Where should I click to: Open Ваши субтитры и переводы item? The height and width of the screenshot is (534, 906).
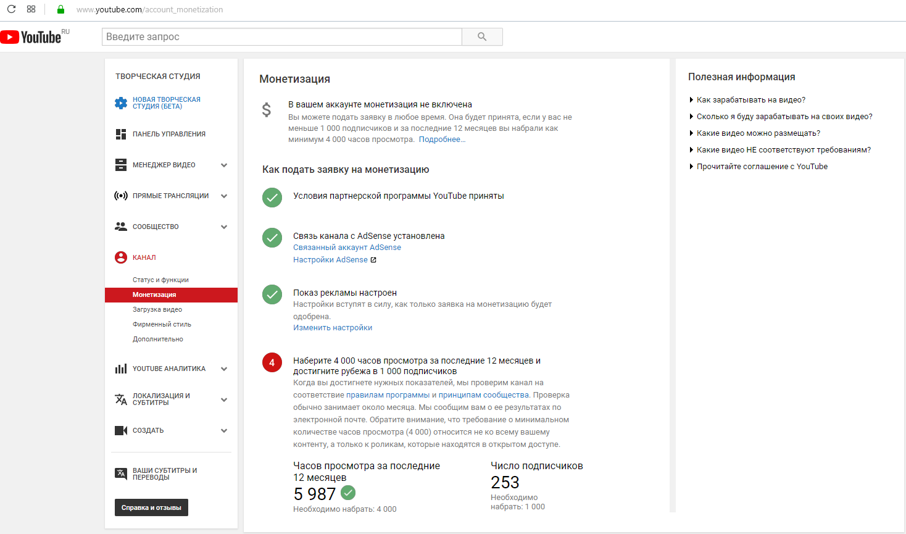pos(165,474)
